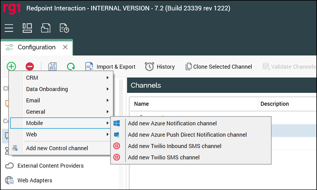
Task: Open the channel History
Action: pyautogui.click(x=160, y=66)
